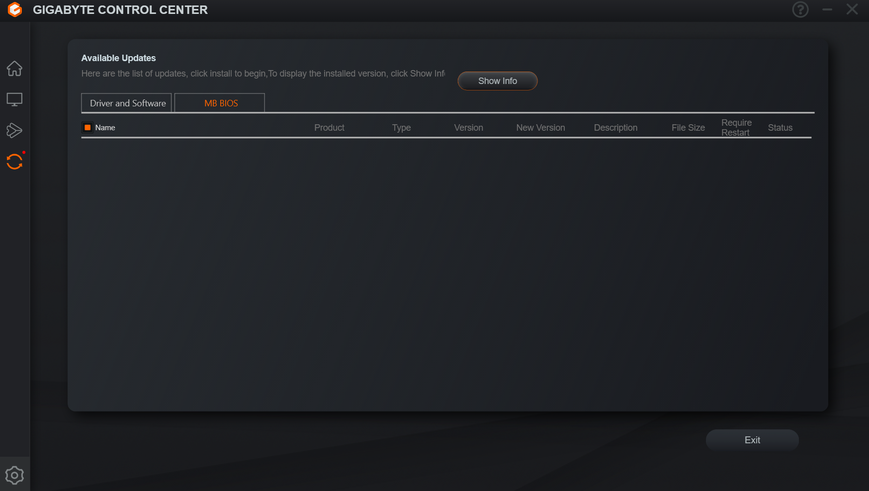The image size is (869, 491).
Task: Click the File Size column header
Action: click(688, 128)
